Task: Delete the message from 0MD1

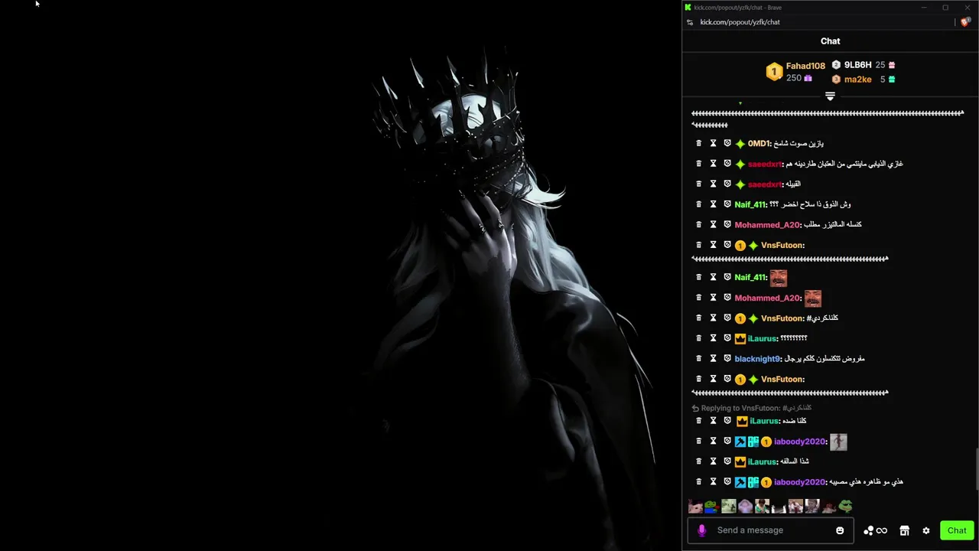Action: coord(698,143)
